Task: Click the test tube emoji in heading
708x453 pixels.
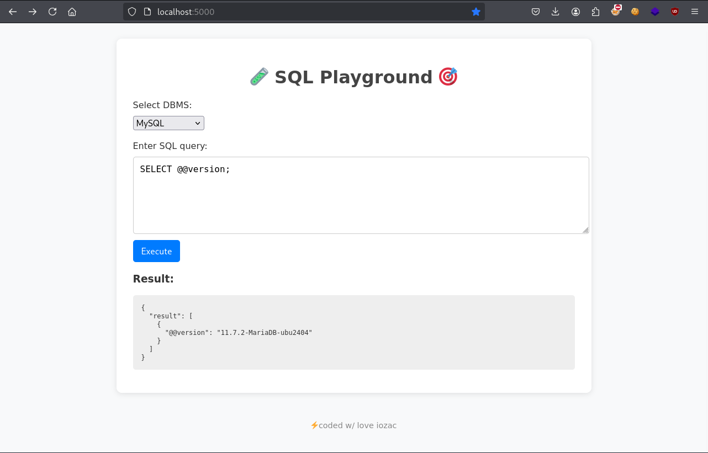Action: [259, 77]
